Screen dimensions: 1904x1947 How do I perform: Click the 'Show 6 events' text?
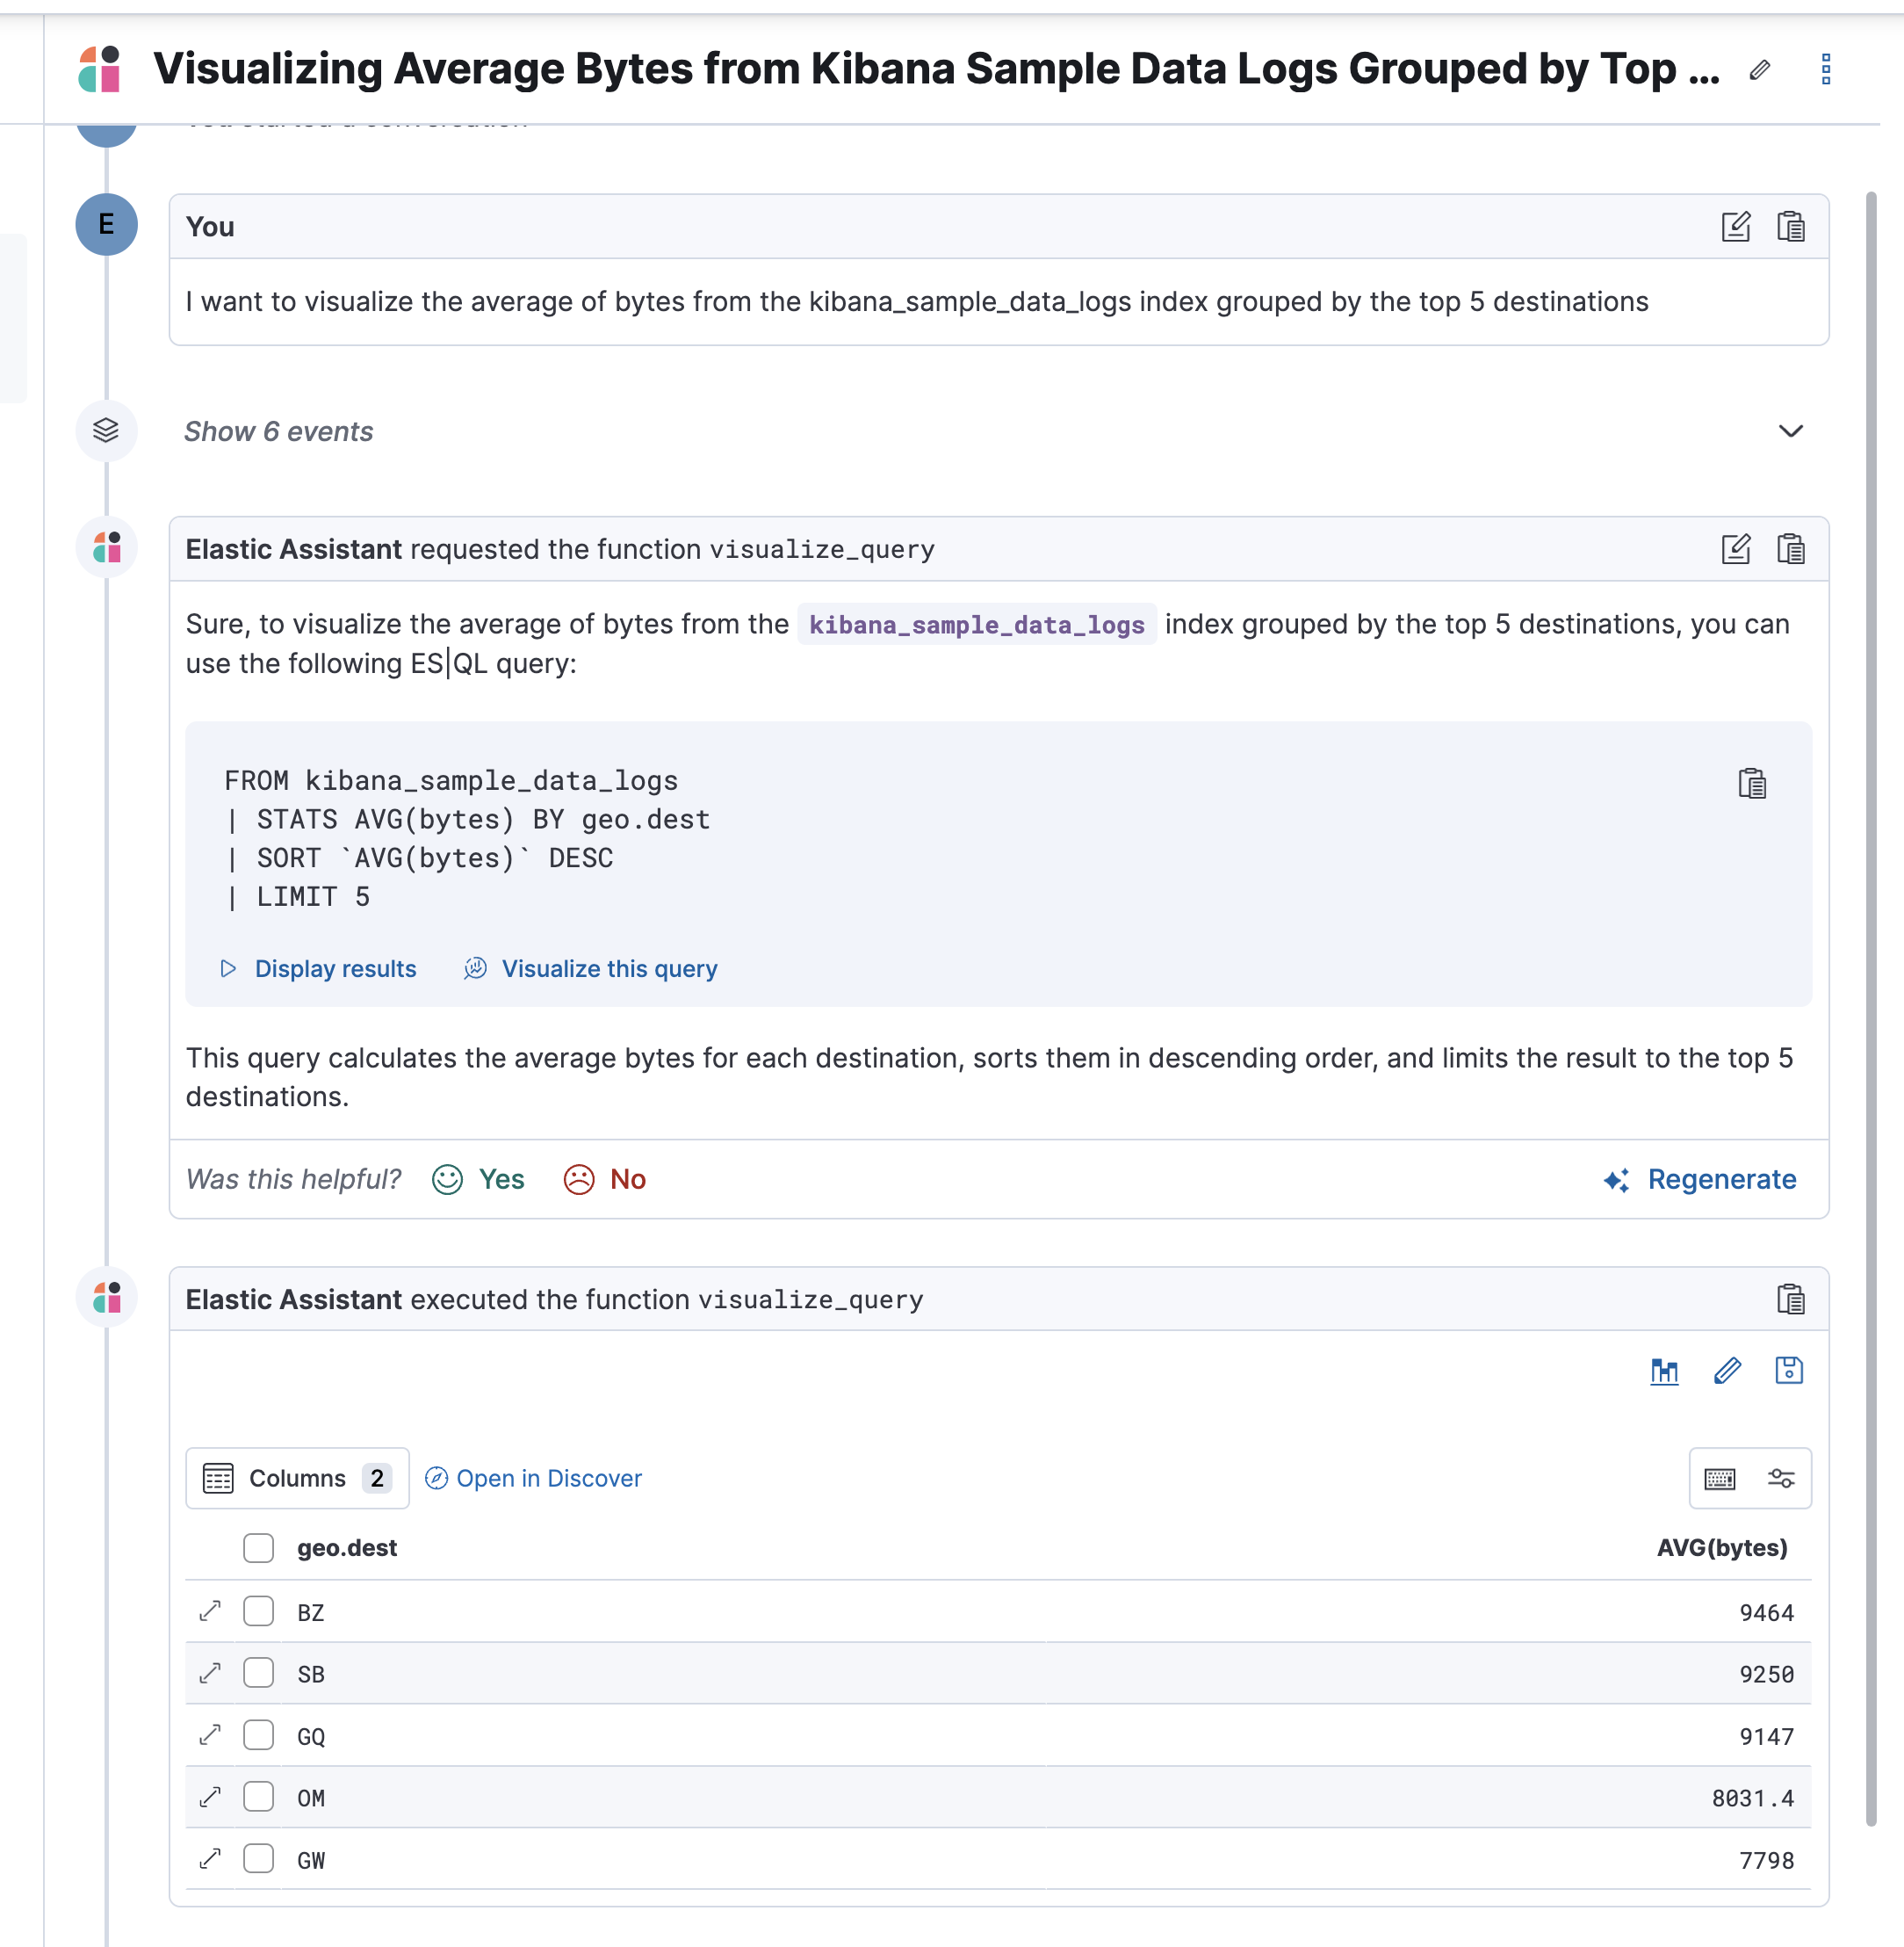[279, 431]
